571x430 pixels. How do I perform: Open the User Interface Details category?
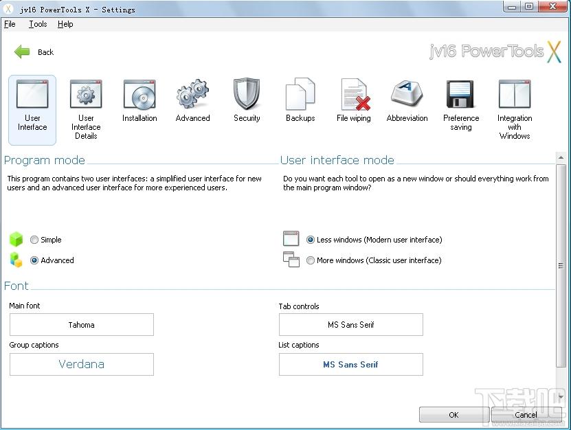86,110
